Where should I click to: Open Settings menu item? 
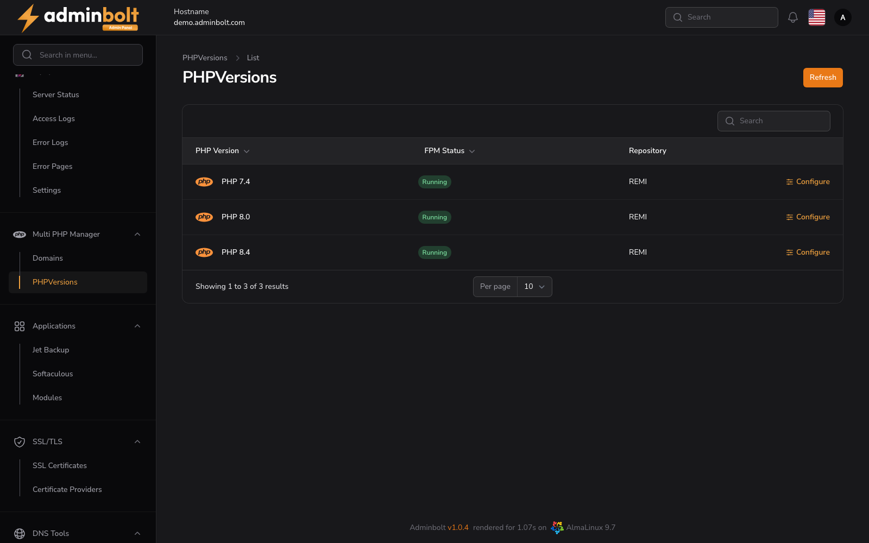click(x=47, y=191)
